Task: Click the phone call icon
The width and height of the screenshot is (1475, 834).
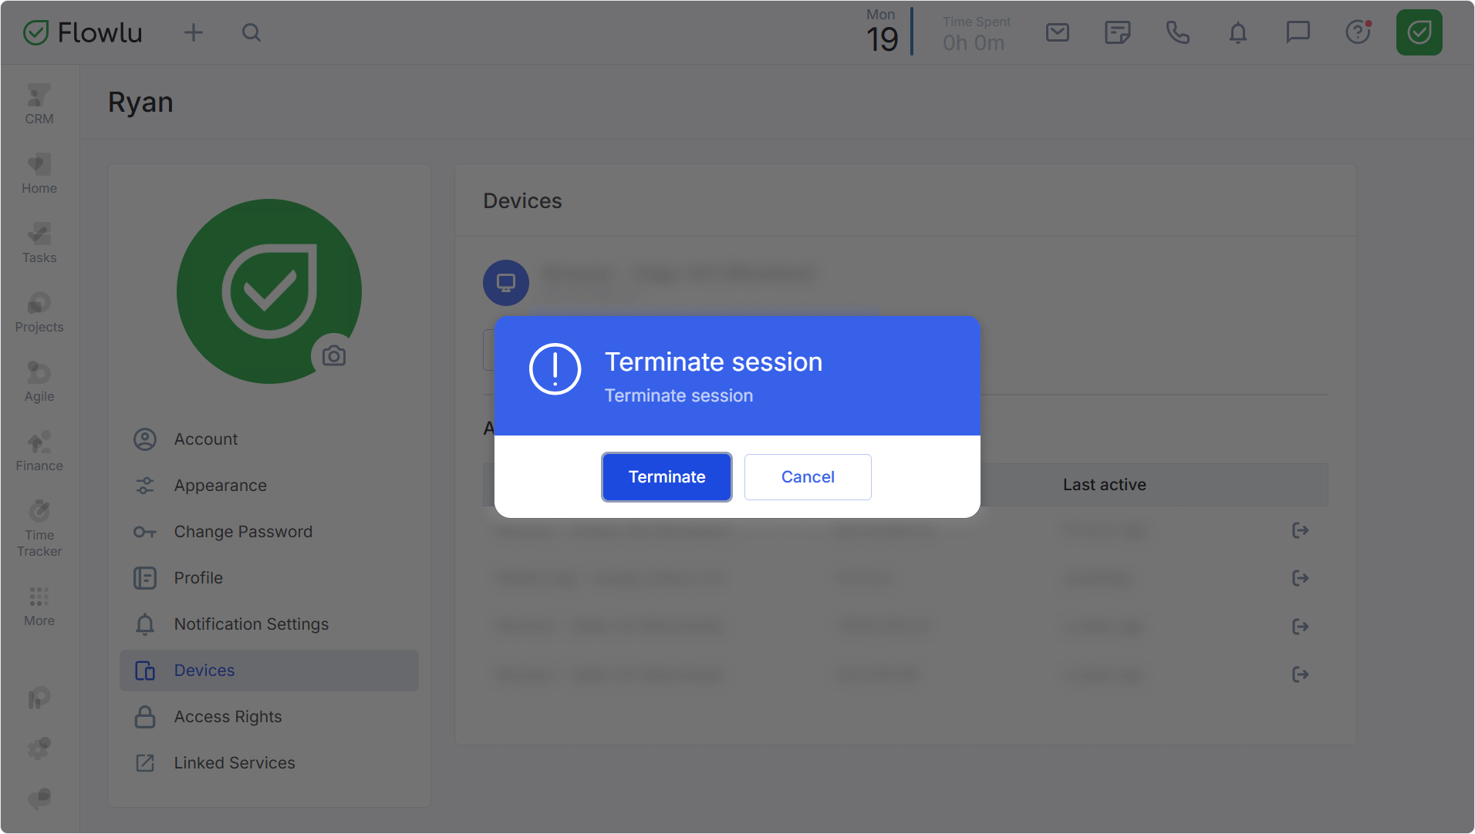Action: pyautogui.click(x=1177, y=32)
